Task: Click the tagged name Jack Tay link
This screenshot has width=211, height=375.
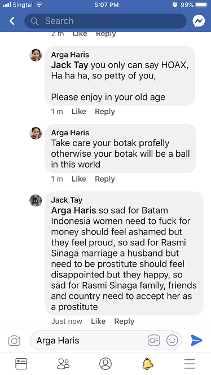Action: (69, 65)
